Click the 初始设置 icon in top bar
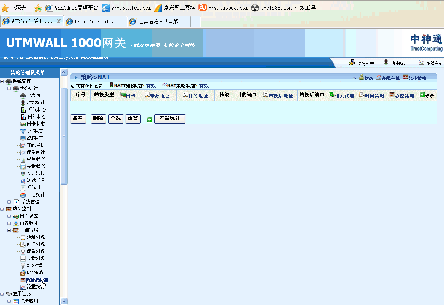 coord(352,63)
